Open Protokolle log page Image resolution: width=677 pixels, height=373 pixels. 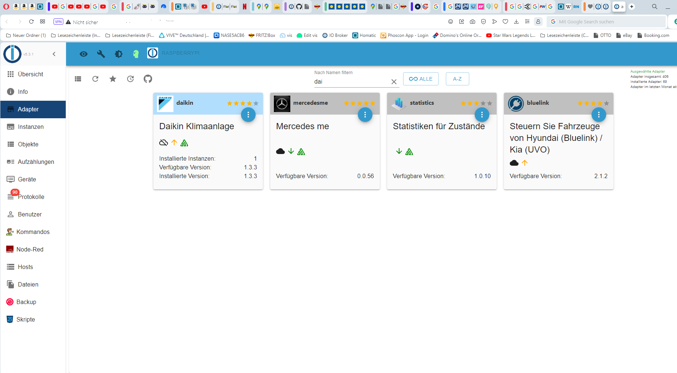[x=33, y=197]
